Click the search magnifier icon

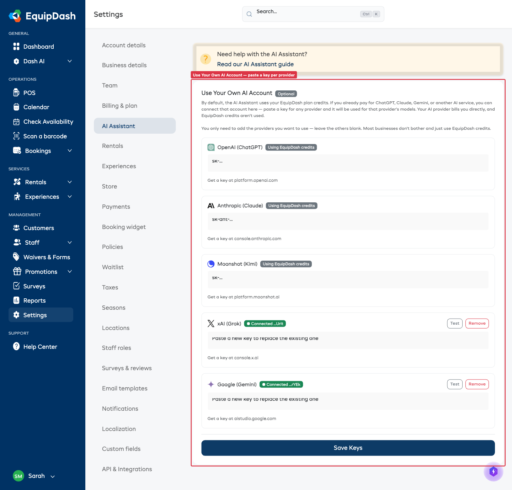click(x=249, y=14)
